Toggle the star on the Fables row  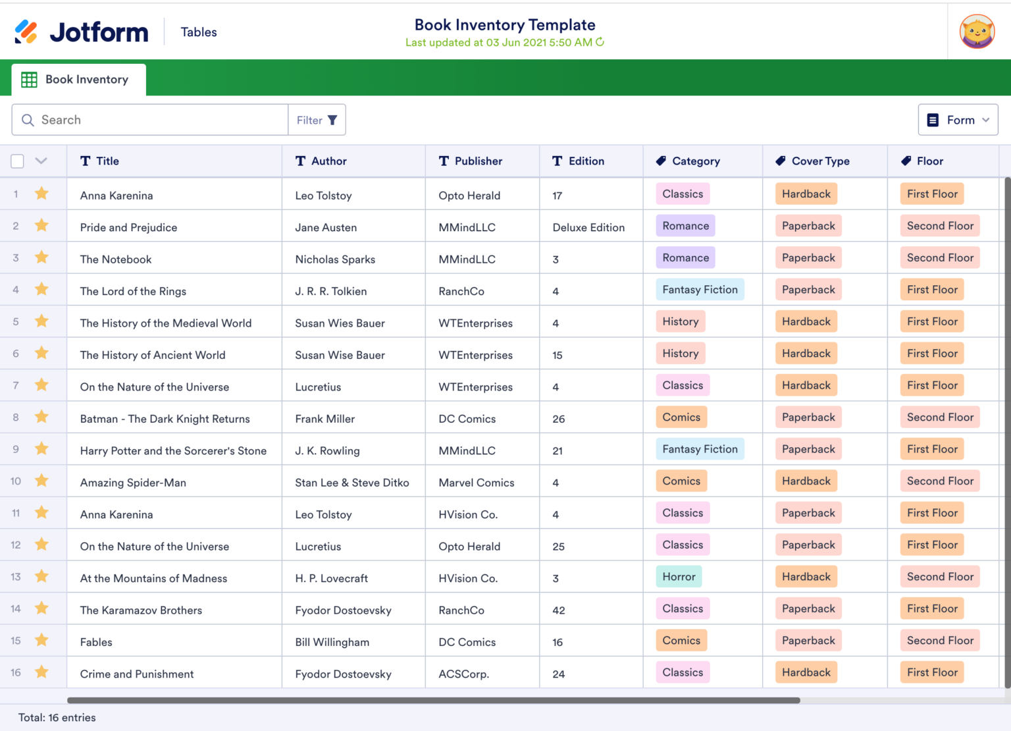coord(41,640)
